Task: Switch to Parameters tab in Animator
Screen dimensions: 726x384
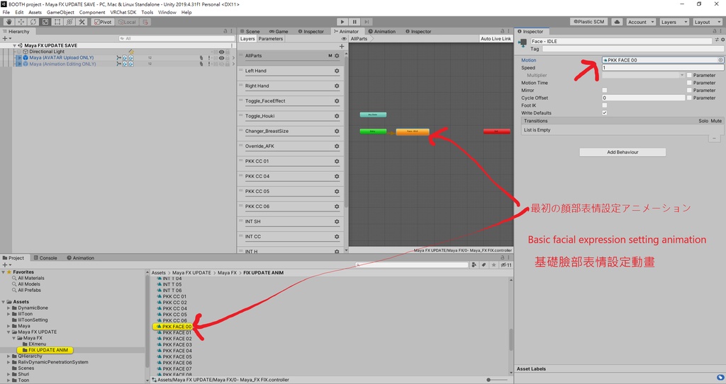Action: (x=270, y=39)
